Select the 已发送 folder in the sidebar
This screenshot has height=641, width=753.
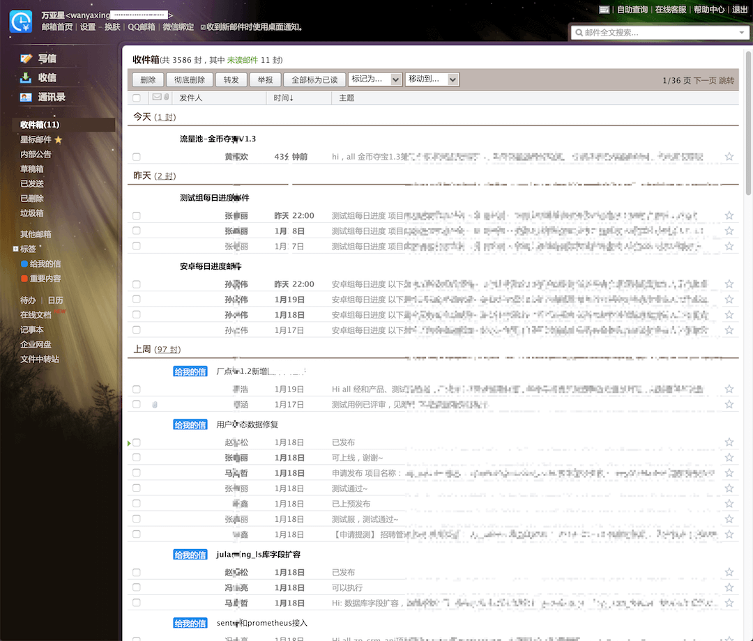point(31,184)
